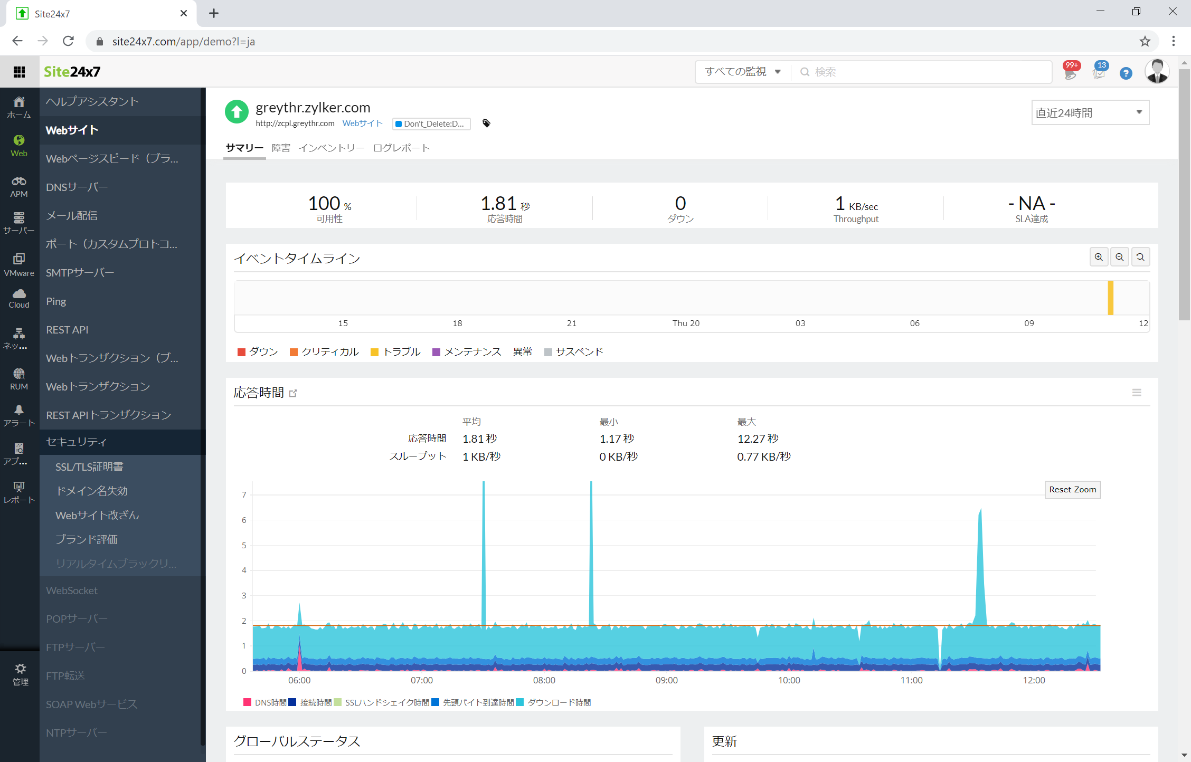Open the 直近24時間 time range dropdown

tap(1090, 113)
